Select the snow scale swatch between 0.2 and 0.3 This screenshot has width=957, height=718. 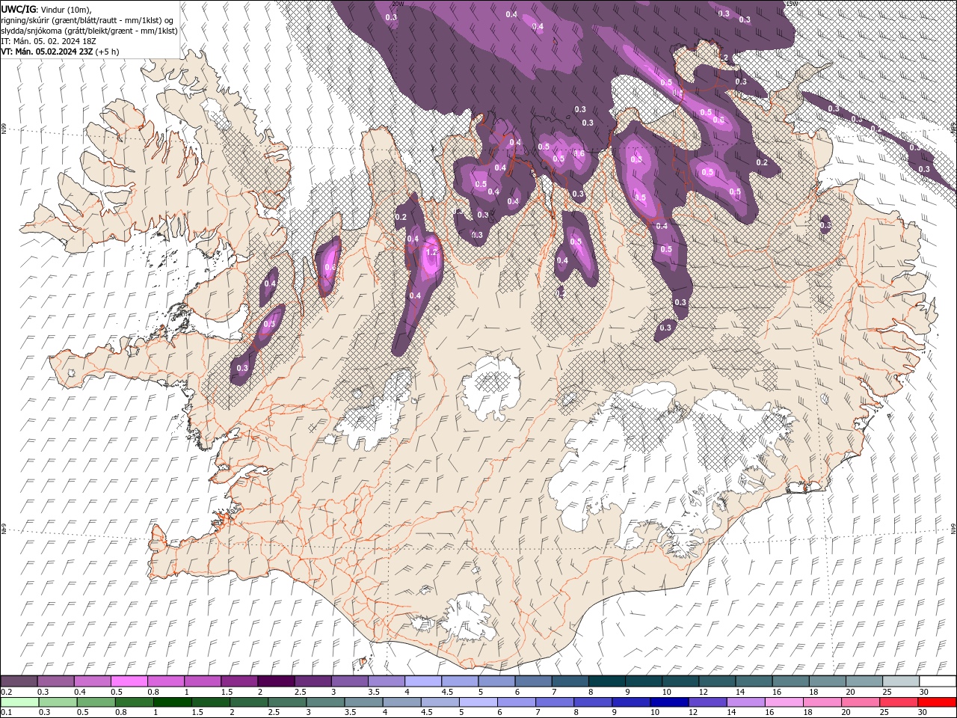[19, 681]
